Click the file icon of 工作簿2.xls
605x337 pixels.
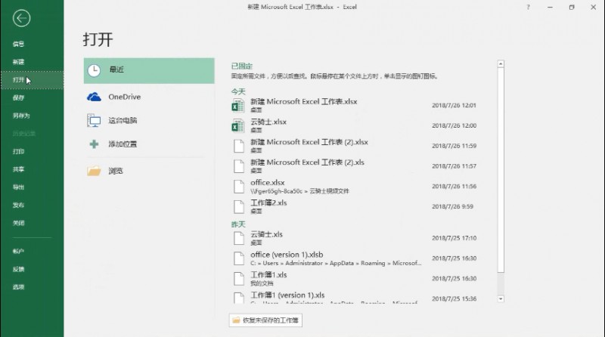tap(239, 207)
